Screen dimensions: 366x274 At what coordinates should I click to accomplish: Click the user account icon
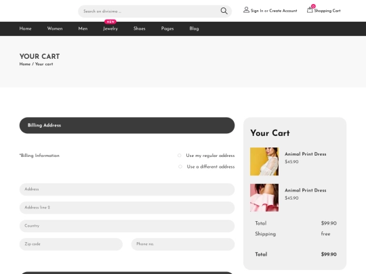[246, 10]
